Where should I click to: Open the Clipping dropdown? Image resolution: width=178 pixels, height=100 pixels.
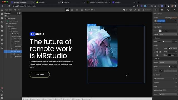point(168,34)
